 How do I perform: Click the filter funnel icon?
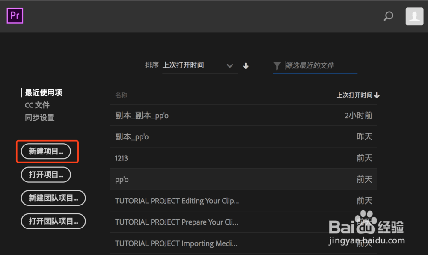tap(277, 66)
